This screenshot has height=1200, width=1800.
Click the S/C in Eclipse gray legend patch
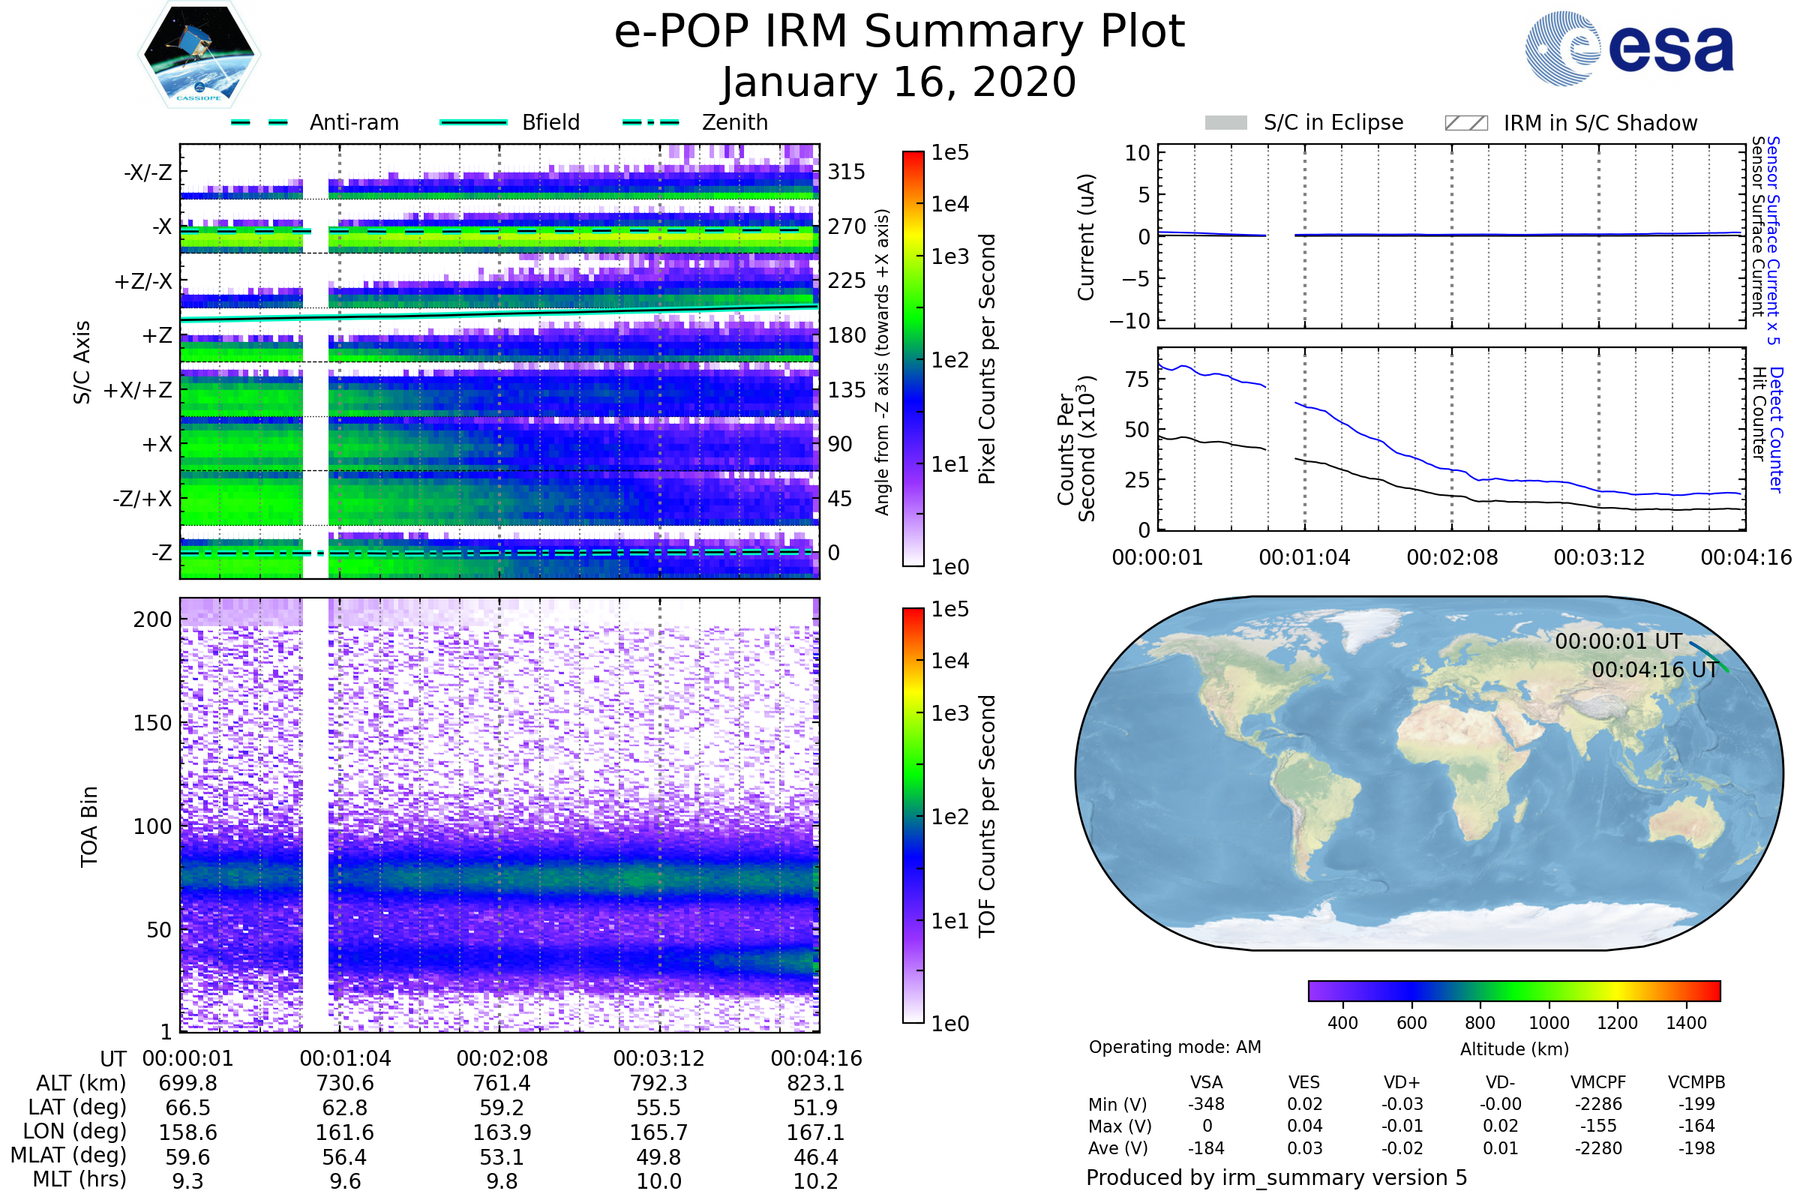1226,123
